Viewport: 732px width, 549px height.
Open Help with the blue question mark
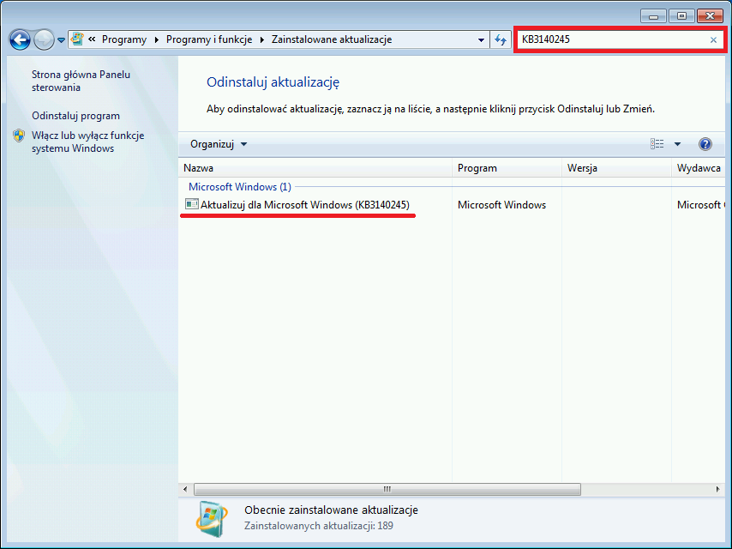point(705,144)
